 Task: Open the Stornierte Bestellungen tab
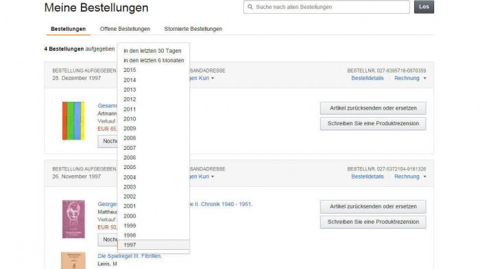coord(193,29)
